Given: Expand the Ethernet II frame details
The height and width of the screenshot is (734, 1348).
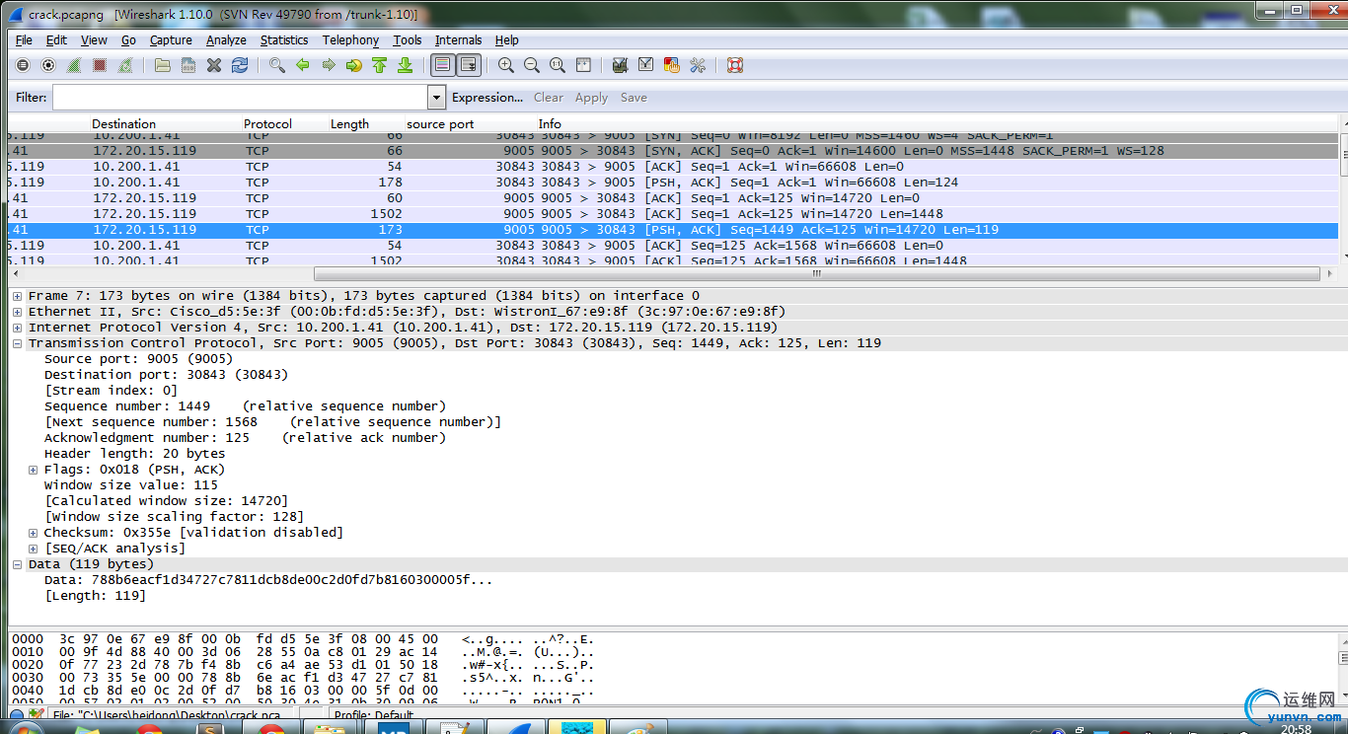Looking at the screenshot, I should [17, 311].
